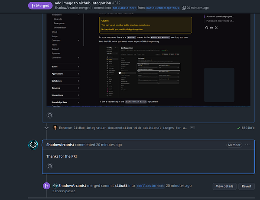Collapse the Knowledge Base section chevron

[78, 102]
